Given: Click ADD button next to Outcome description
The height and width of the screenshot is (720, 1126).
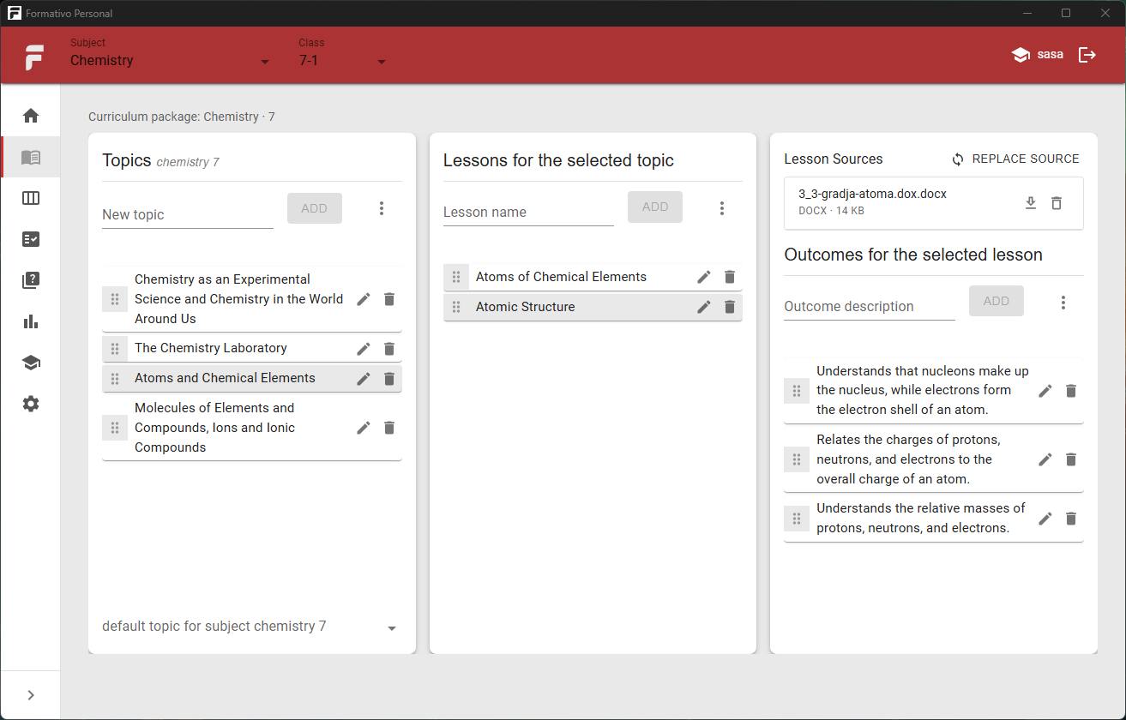Looking at the screenshot, I should coord(997,301).
